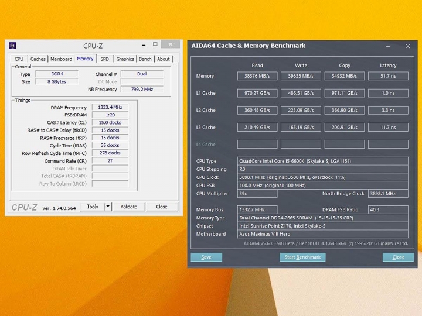This screenshot has height=316, width=422.
Task: Click the CPU Stepping field R0
Action: coord(323,169)
